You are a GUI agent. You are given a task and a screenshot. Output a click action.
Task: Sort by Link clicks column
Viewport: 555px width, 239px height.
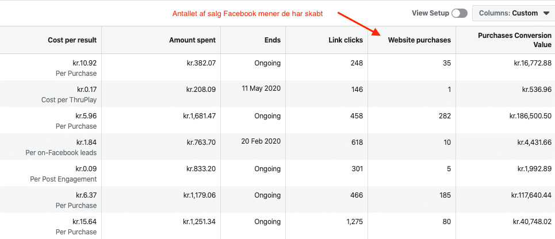[x=346, y=40]
